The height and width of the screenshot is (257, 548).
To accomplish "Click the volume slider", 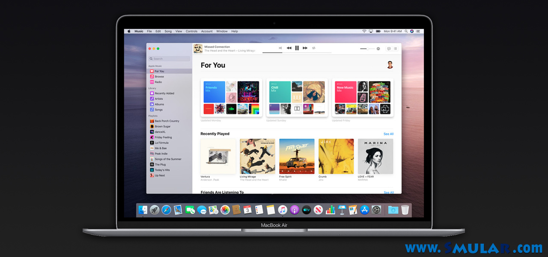I will coord(367,49).
